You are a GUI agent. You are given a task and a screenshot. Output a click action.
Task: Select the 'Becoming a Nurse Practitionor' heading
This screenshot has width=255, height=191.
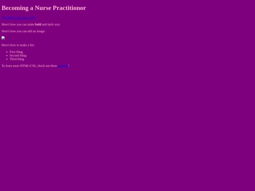click(x=44, y=8)
